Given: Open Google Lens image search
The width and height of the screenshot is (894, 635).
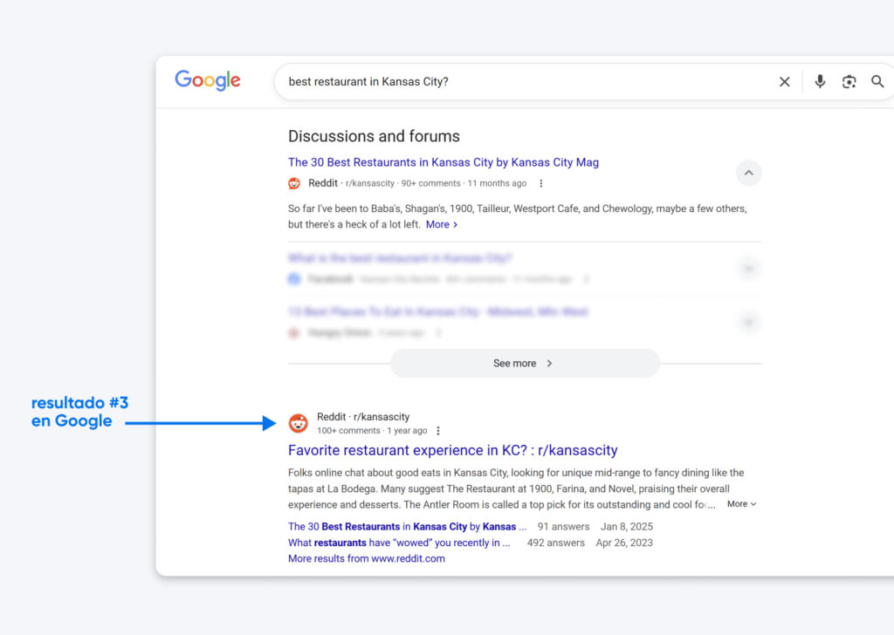Looking at the screenshot, I should (x=849, y=81).
